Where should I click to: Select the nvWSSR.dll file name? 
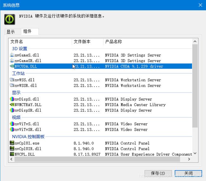pyautogui.click(x=26, y=85)
